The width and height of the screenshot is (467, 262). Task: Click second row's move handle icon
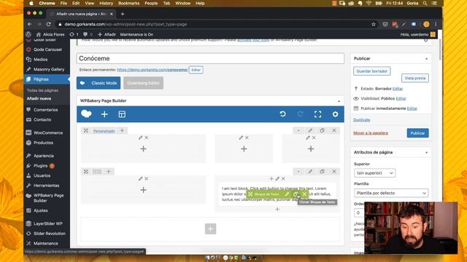(86, 172)
